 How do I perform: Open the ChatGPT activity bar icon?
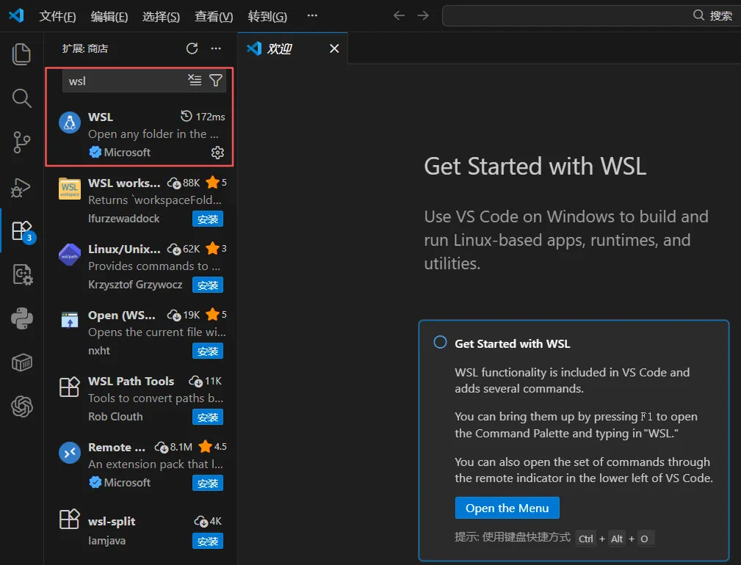[x=22, y=406]
